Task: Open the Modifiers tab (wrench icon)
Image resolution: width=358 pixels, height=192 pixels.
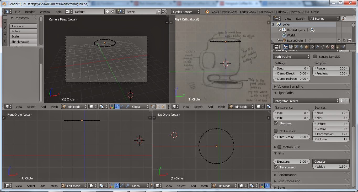Action: (x=317, y=47)
